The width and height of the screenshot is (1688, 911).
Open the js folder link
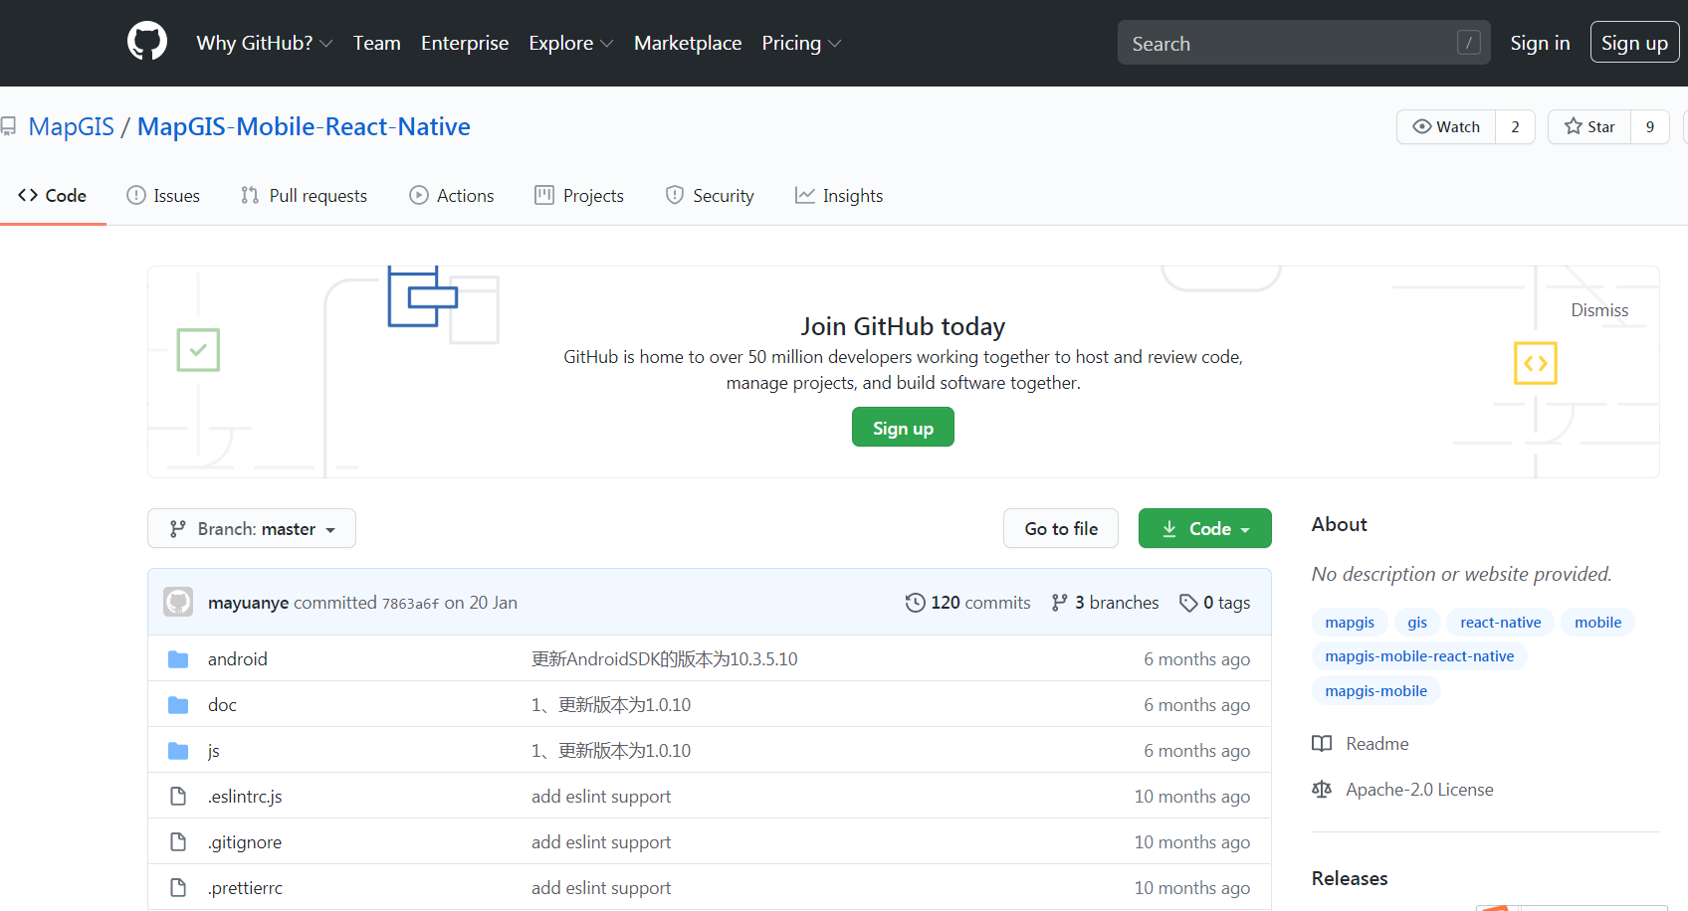pyautogui.click(x=213, y=751)
